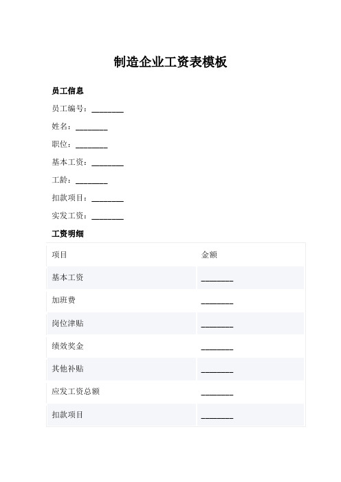Click the amount blank in 加班费 row
The width and height of the screenshot is (341, 482).
pos(217,301)
